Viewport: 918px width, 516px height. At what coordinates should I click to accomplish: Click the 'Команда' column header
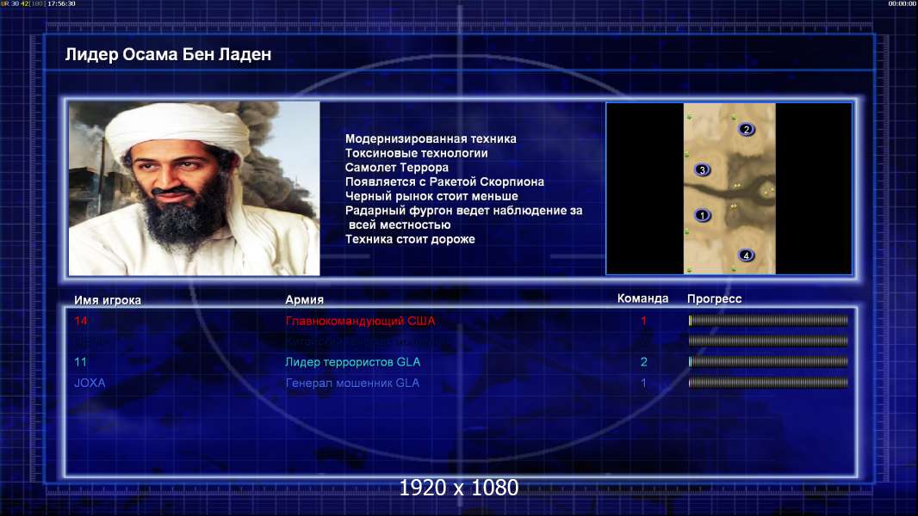tap(642, 298)
